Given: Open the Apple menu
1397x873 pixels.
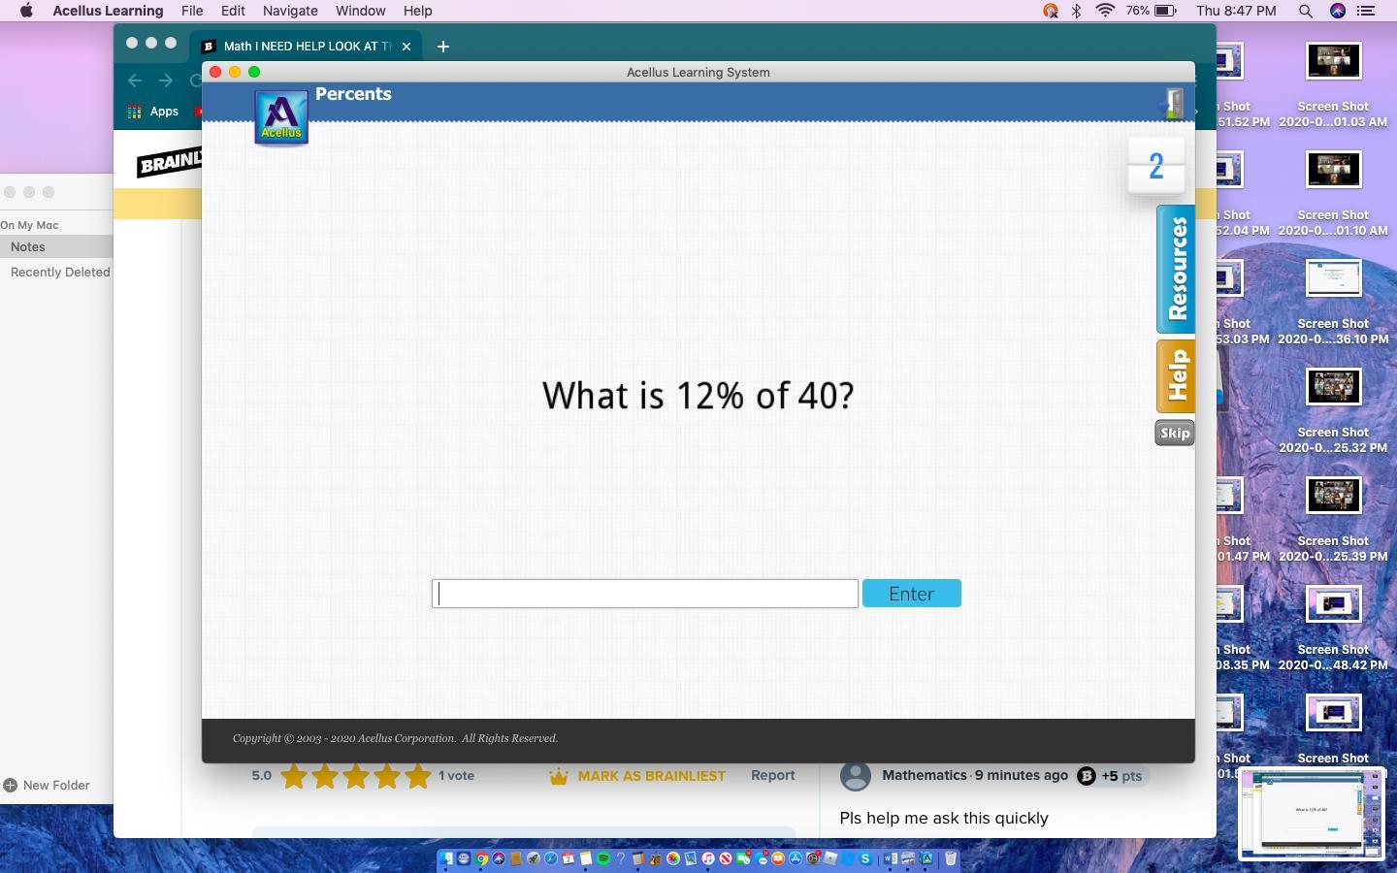Looking at the screenshot, I should pyautogui.click(x=26, y=11).
